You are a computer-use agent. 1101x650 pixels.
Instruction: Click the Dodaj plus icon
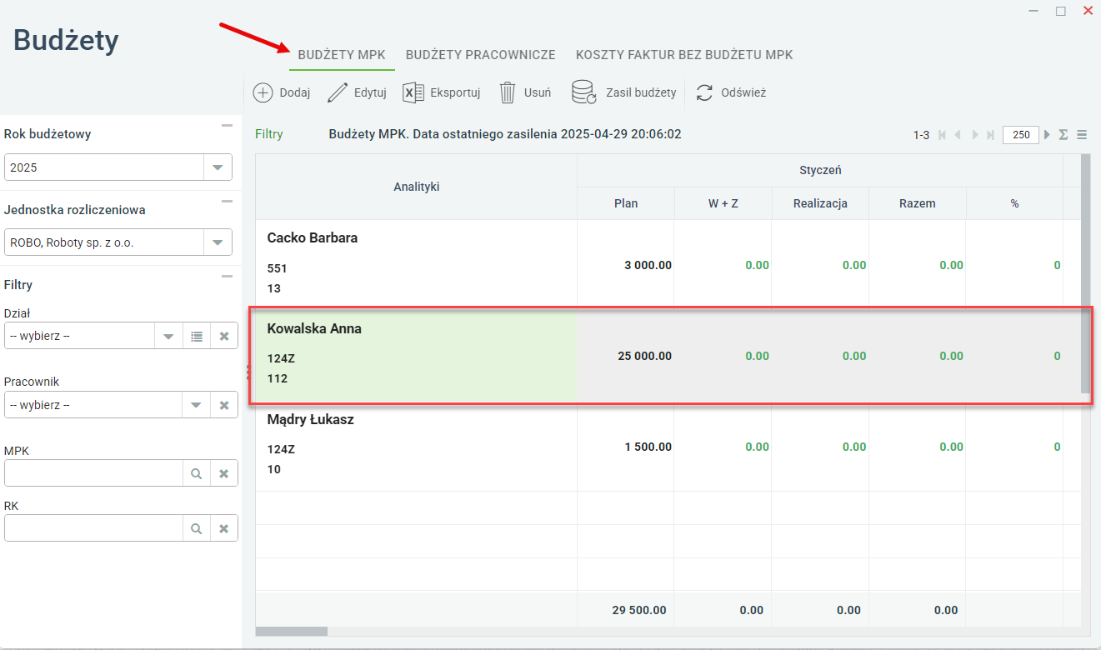[x=263, y=92]
